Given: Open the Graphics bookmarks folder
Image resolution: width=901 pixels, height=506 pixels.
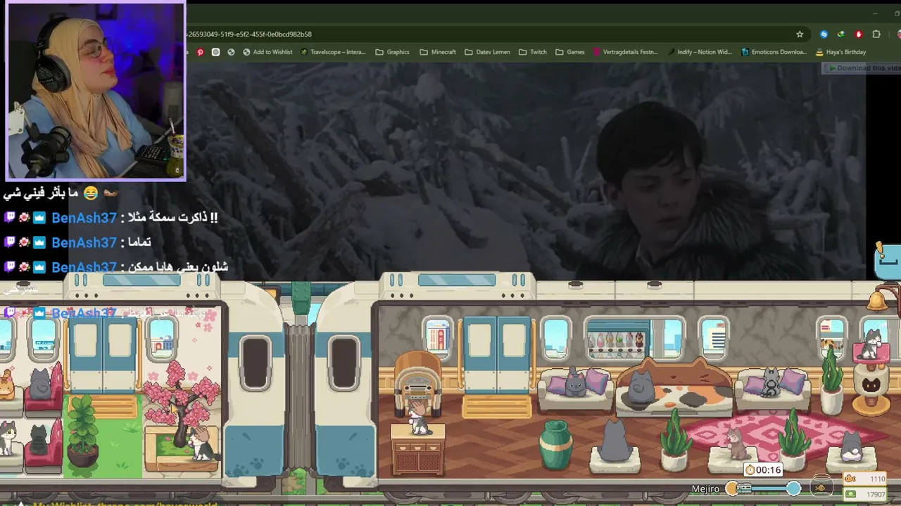Looking at the screenshot, I should 392,52.
